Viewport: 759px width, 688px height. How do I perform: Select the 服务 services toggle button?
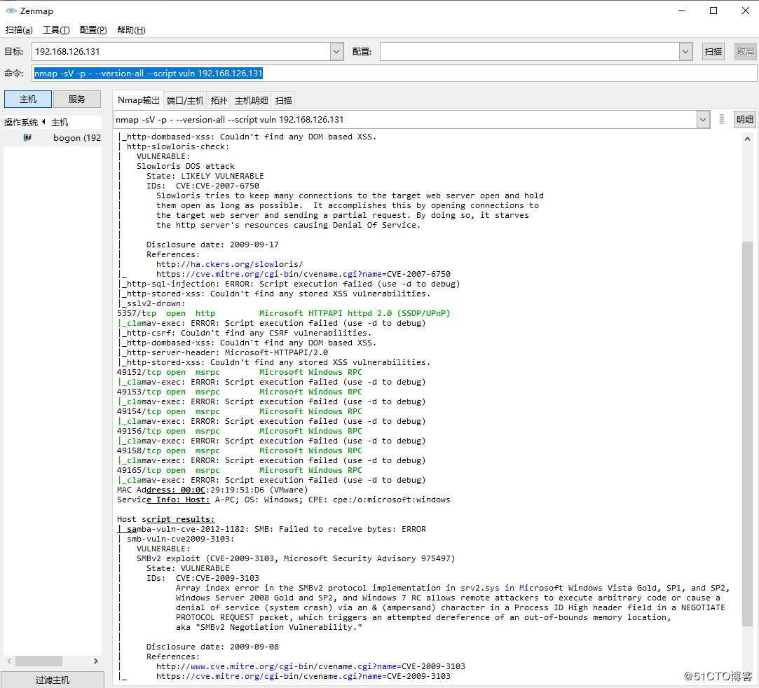pos(77,99)
